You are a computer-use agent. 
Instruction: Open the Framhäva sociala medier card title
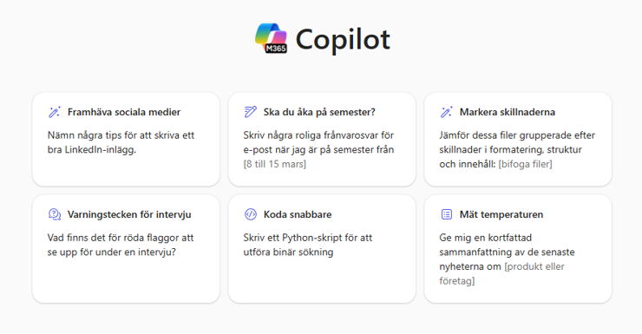pos(124,112)
